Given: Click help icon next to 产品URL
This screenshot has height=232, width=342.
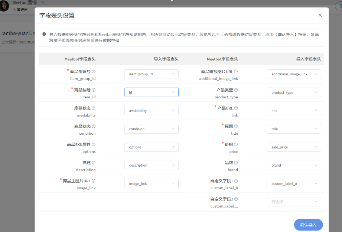Looking at the screenshot, I should point(236,108).
